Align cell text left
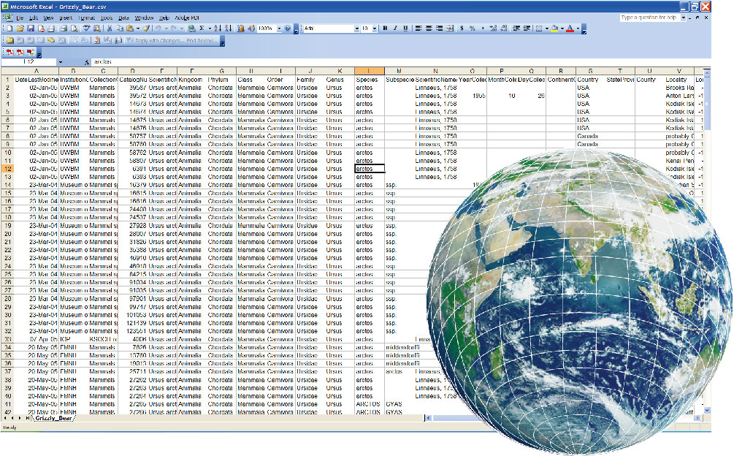Screen dimensions: 734x456 (418, 28)
